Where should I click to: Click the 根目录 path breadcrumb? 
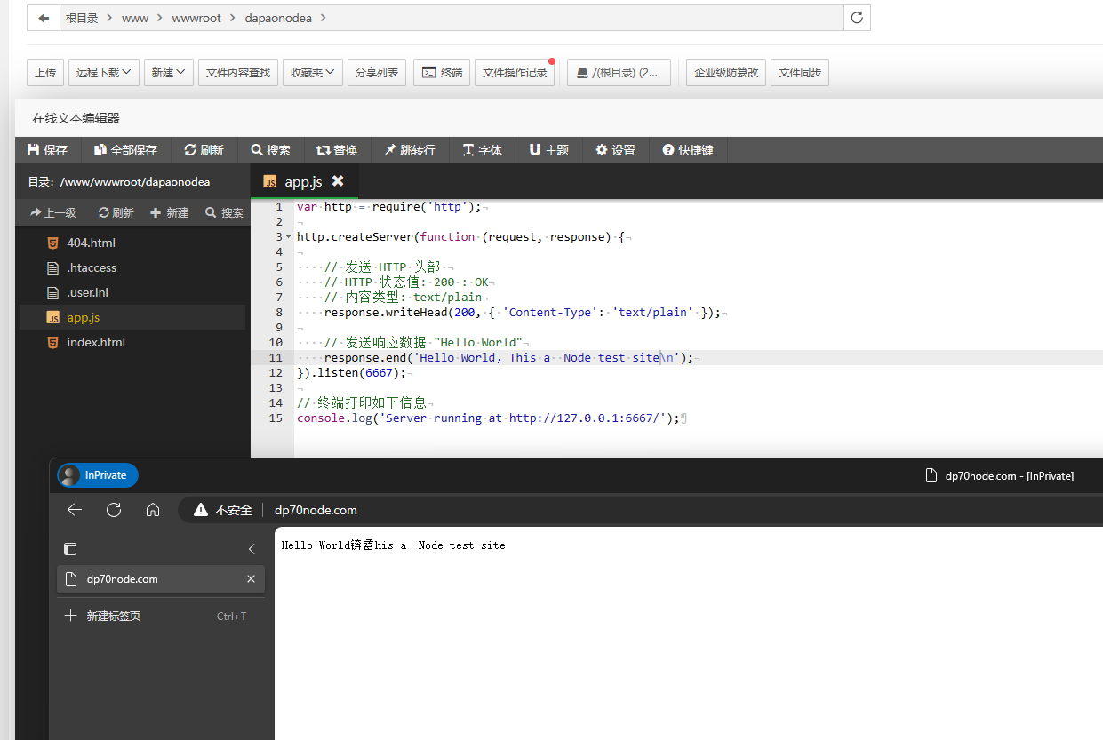click(82, 18)
